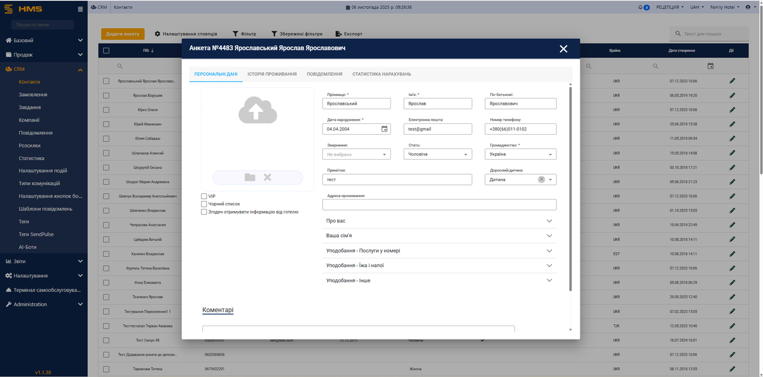This screenshot has width=763, height=377.
Task: Tick Згоден отримувати інформацію від готелю
Action: pyautogui.click(x=204, y=212)
